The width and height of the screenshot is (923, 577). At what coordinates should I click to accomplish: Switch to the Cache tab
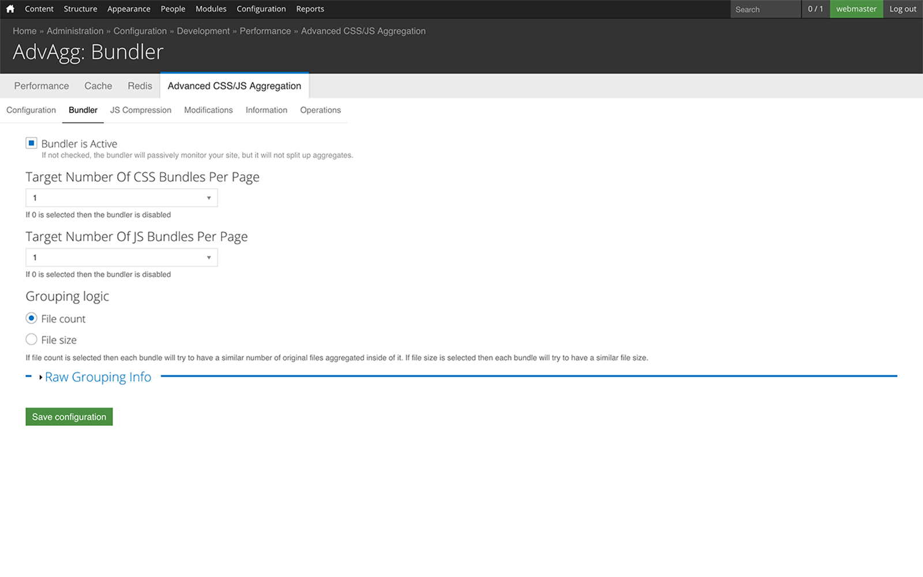98,86
